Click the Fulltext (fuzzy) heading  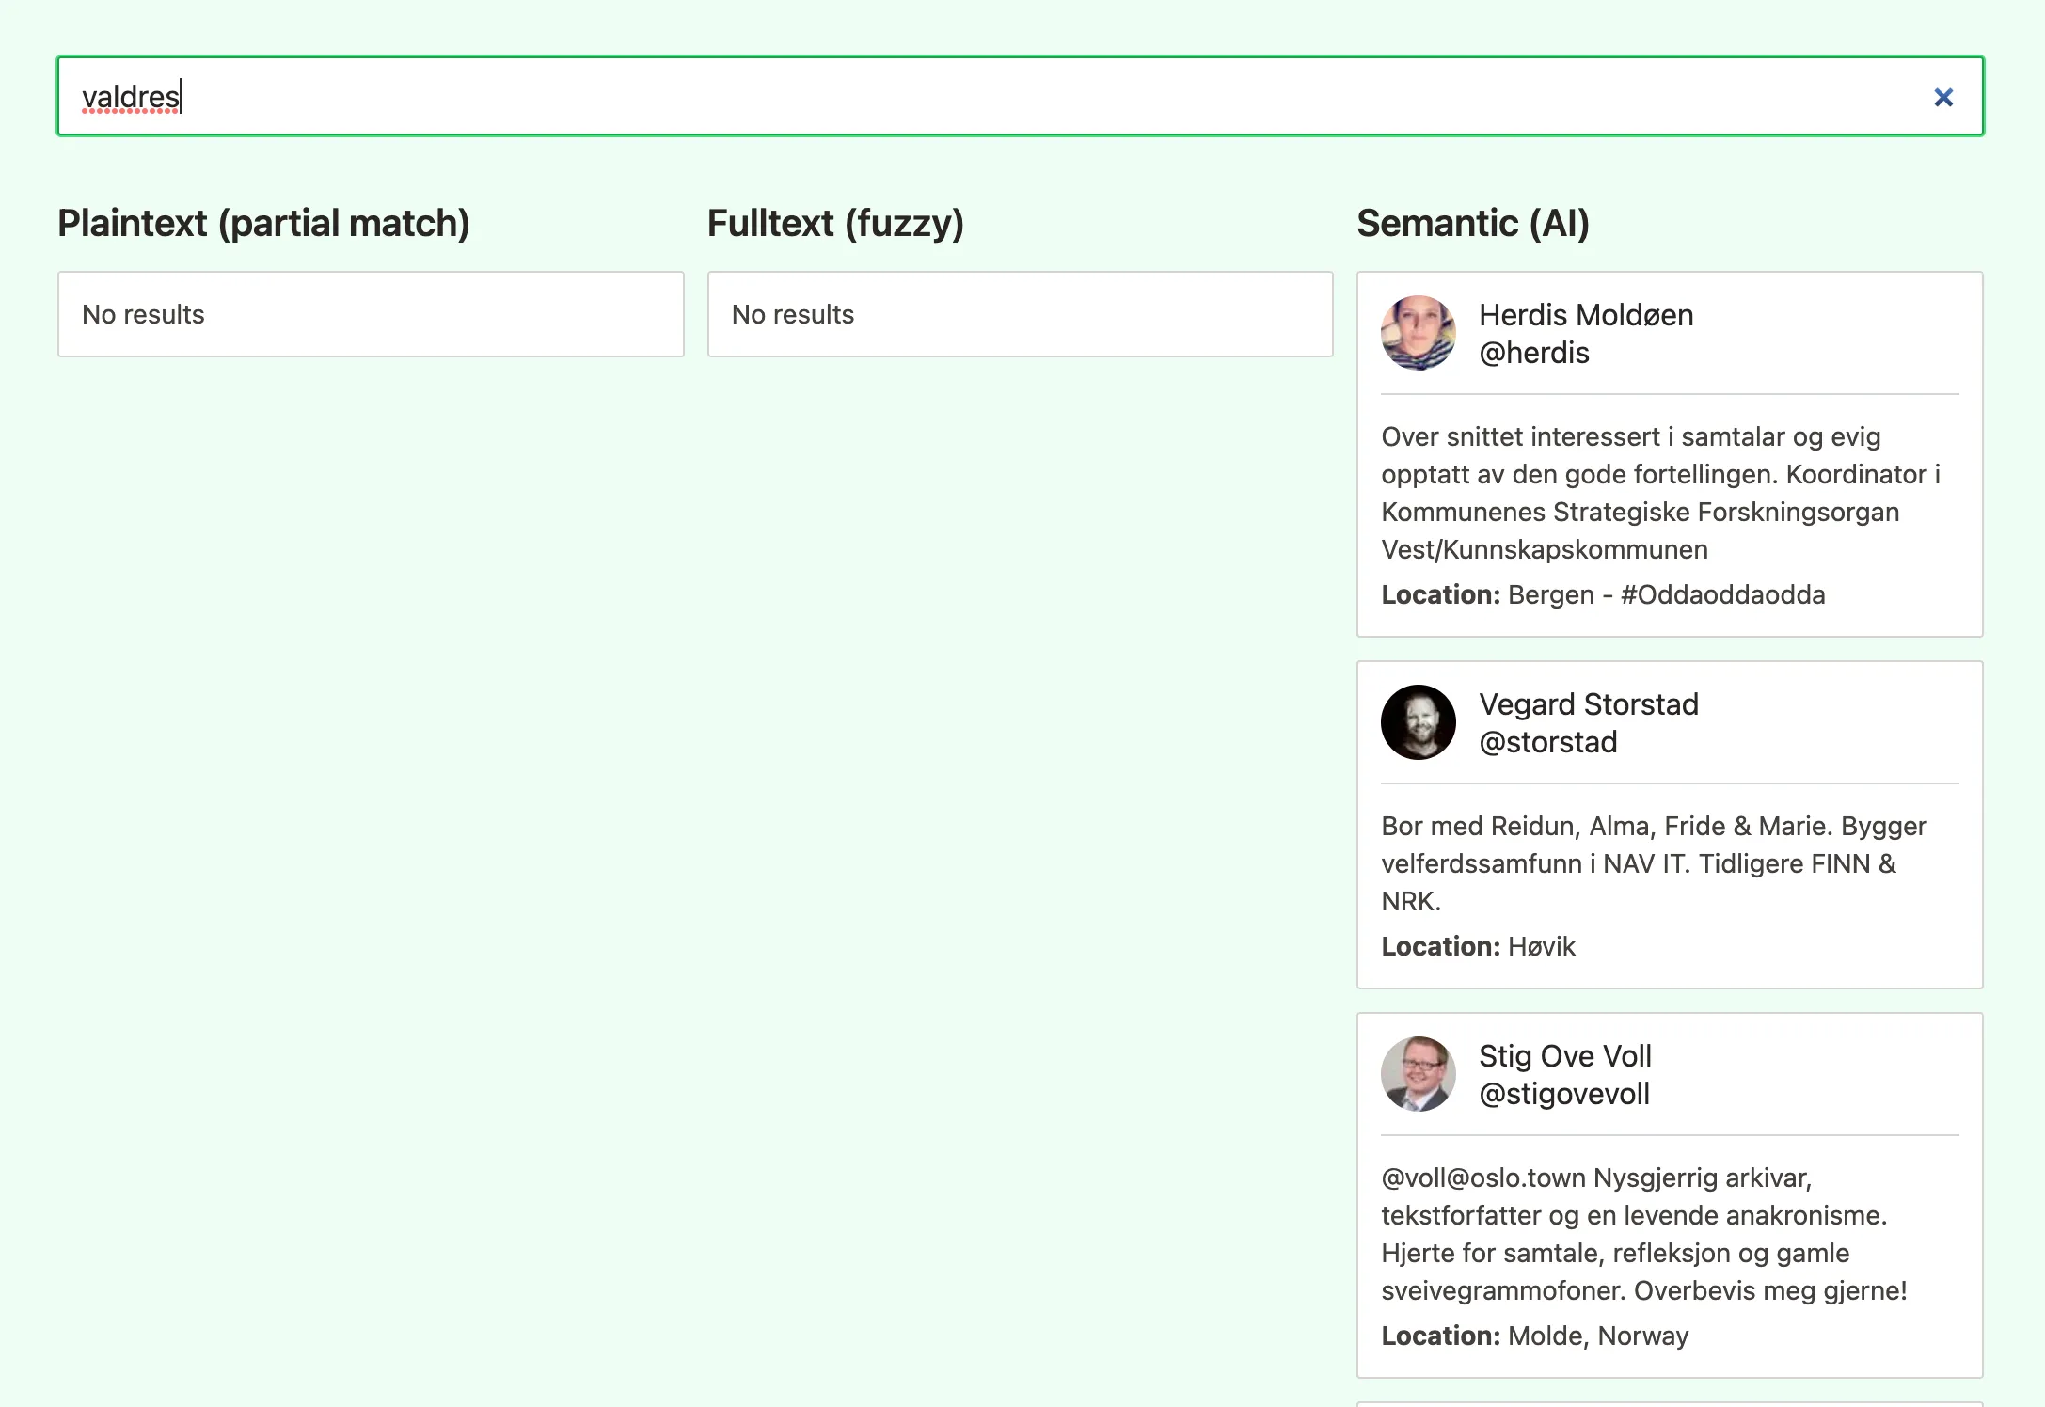click(x=835, y=223)
